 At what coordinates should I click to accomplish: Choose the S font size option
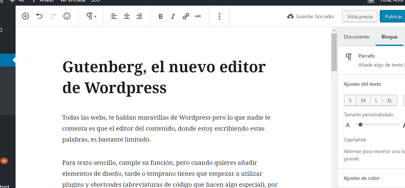tap(350, 101)
